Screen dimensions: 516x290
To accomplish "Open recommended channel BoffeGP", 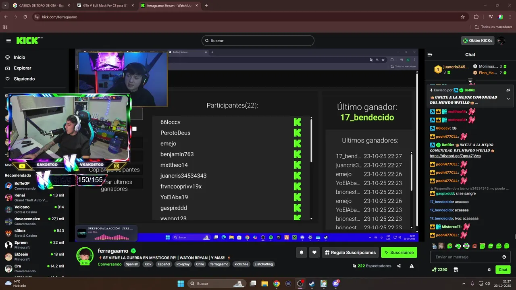I will pyautogui.click(x=34, y=186).
